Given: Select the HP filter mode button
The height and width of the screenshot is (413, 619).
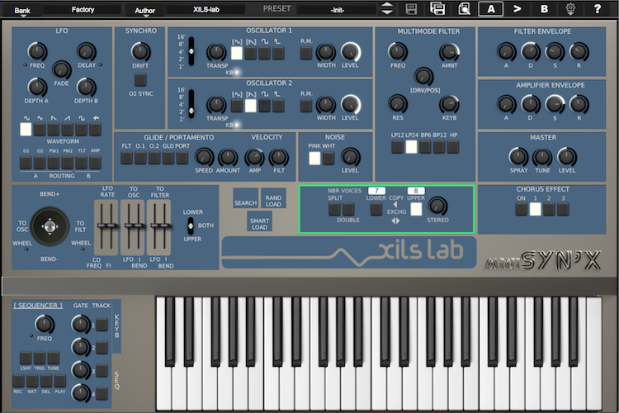Looking at the screenshot, I should pos(453,147).
